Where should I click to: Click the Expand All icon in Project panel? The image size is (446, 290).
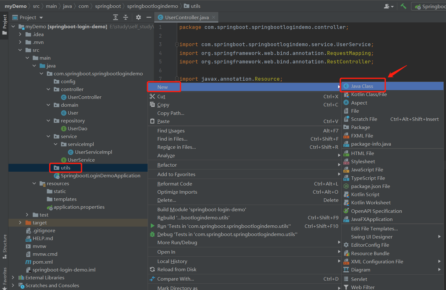coord(116,17)
